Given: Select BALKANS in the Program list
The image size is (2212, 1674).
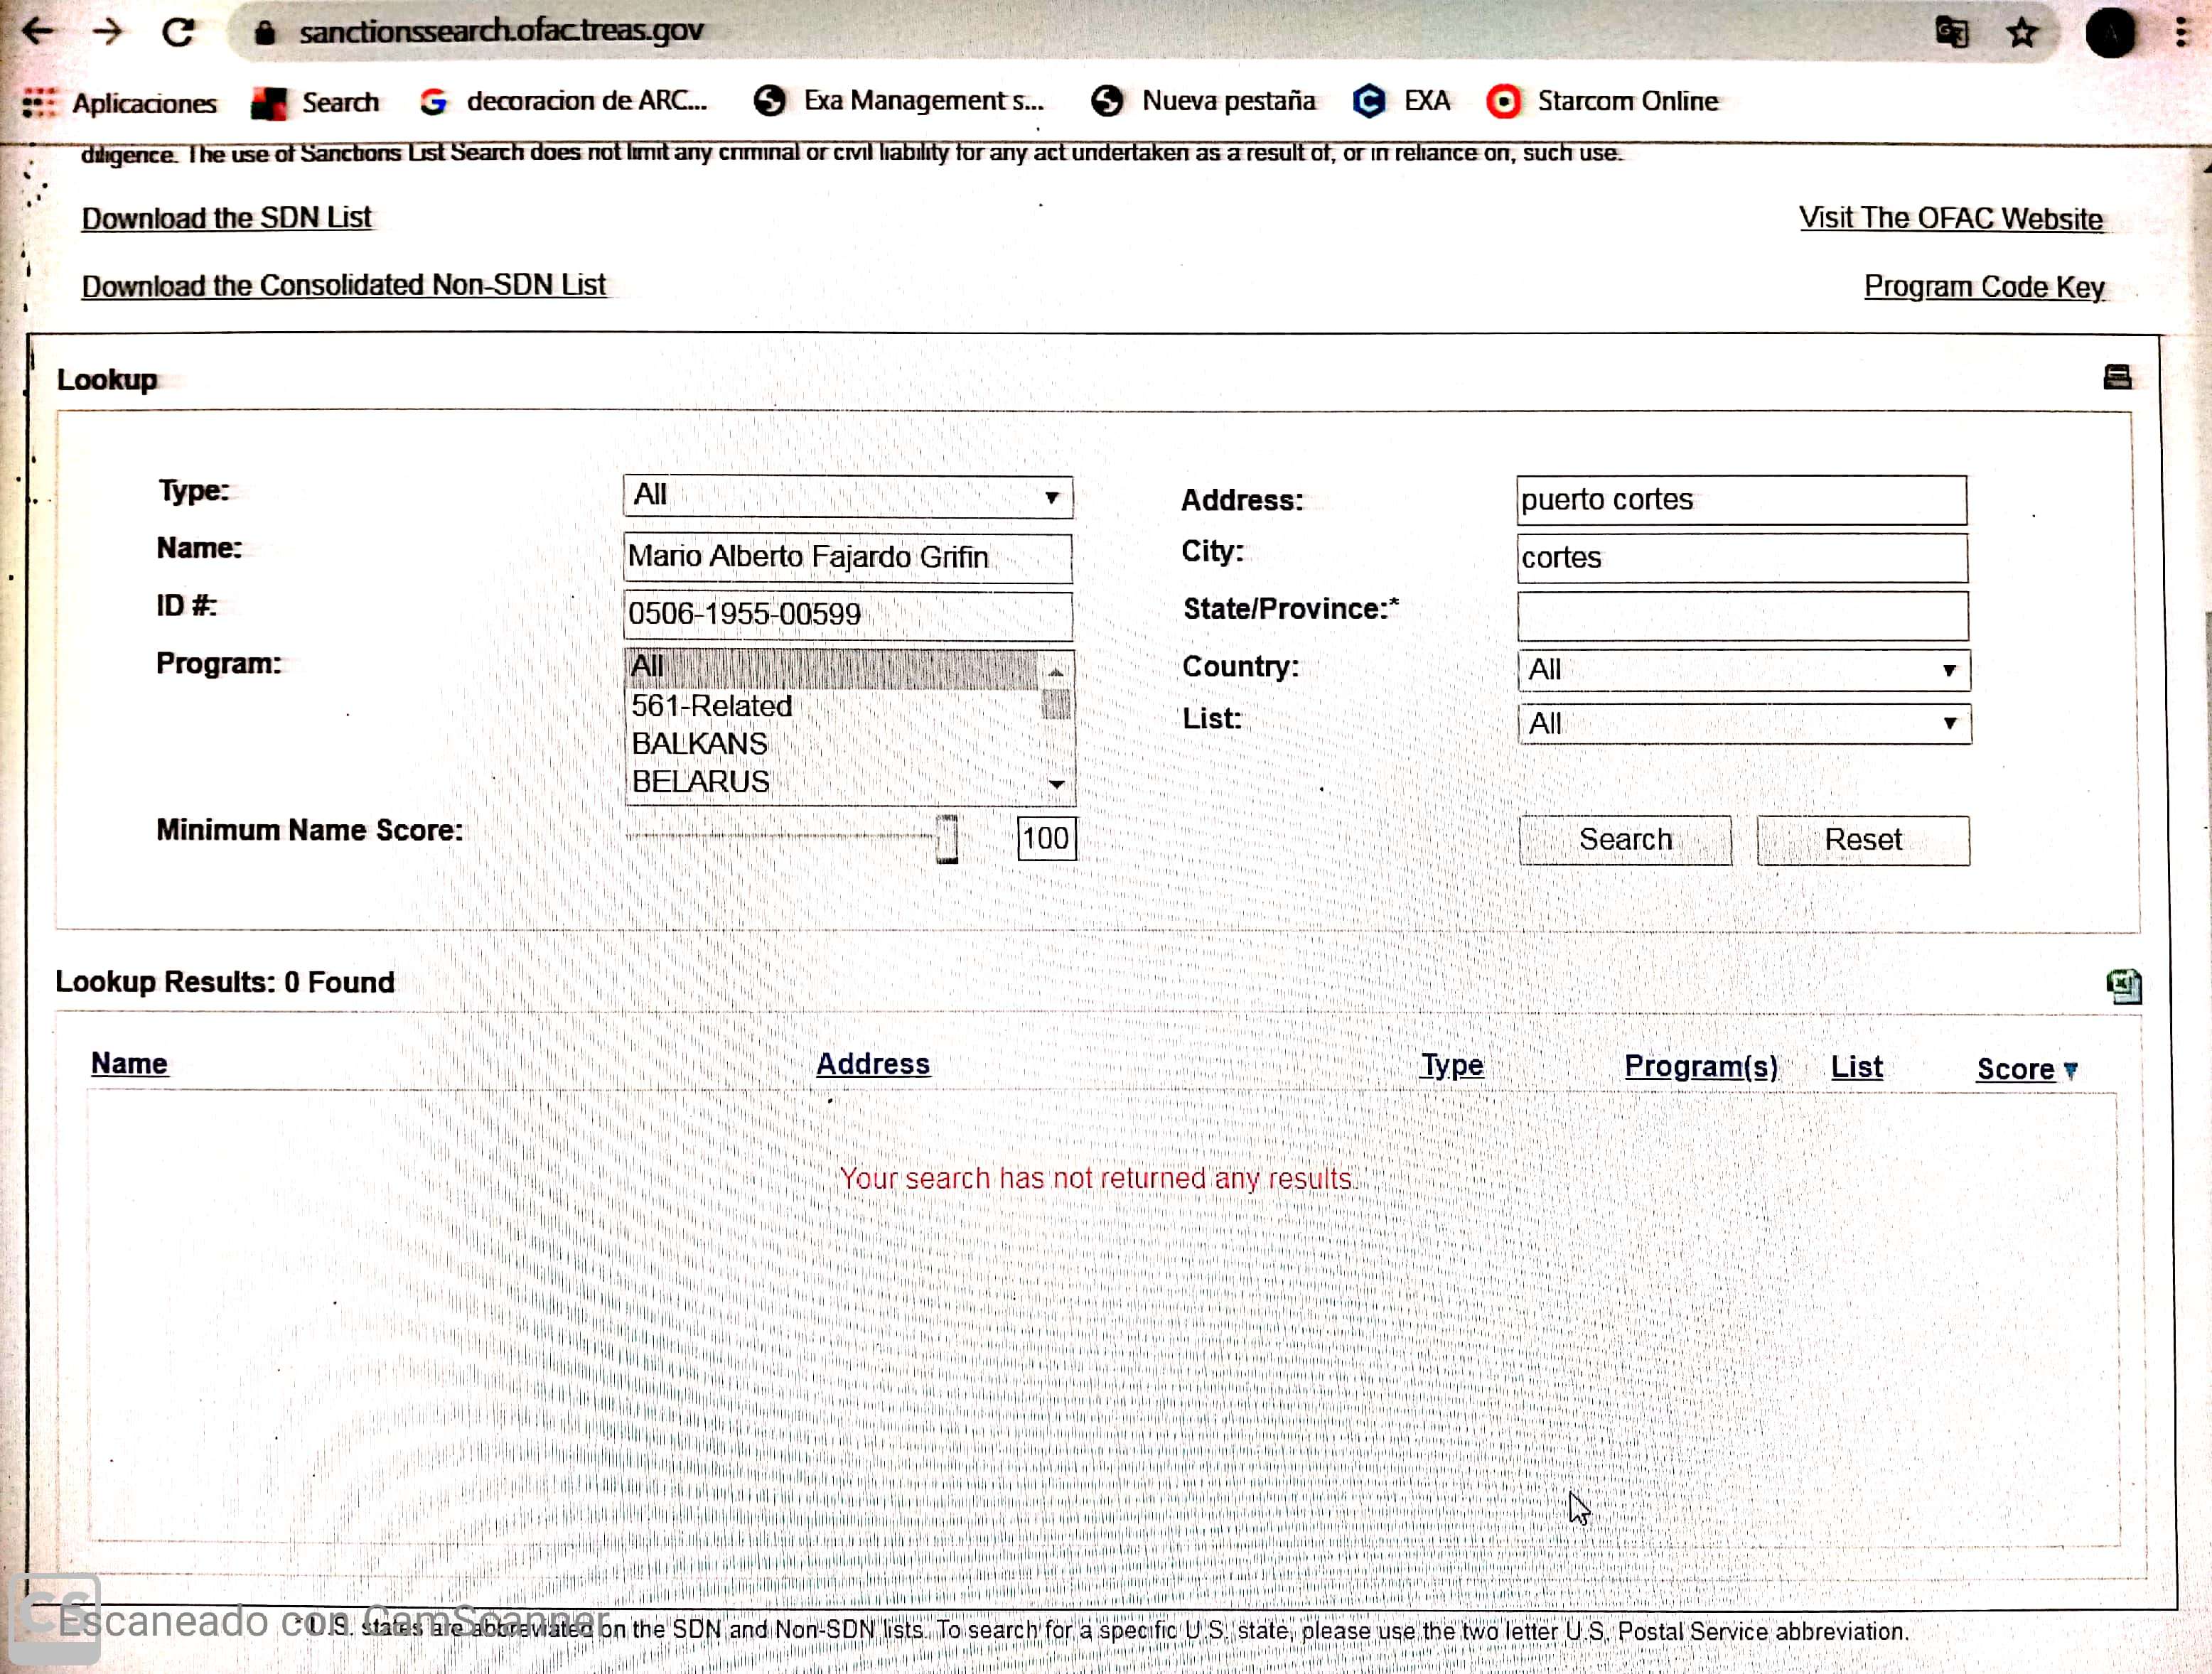Looking at the screenshot, I should pos(700,743).
